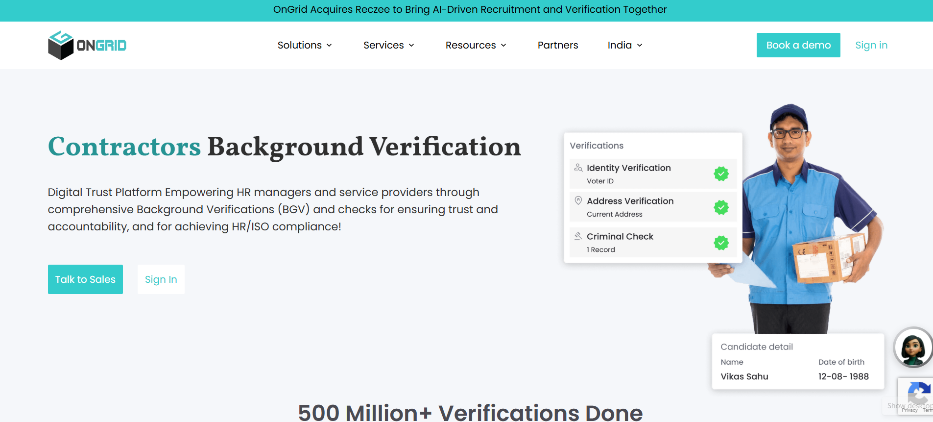Select the Criminal Check row text
The width and height of the screenshot is (933, 422).
(x=620, y=236)
